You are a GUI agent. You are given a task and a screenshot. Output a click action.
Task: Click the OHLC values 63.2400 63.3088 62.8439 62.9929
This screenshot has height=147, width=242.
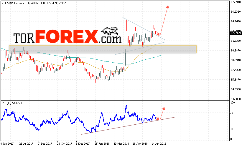coord(47,3)
